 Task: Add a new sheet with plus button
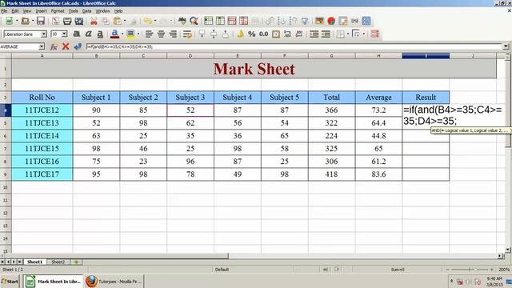point(76,262)
